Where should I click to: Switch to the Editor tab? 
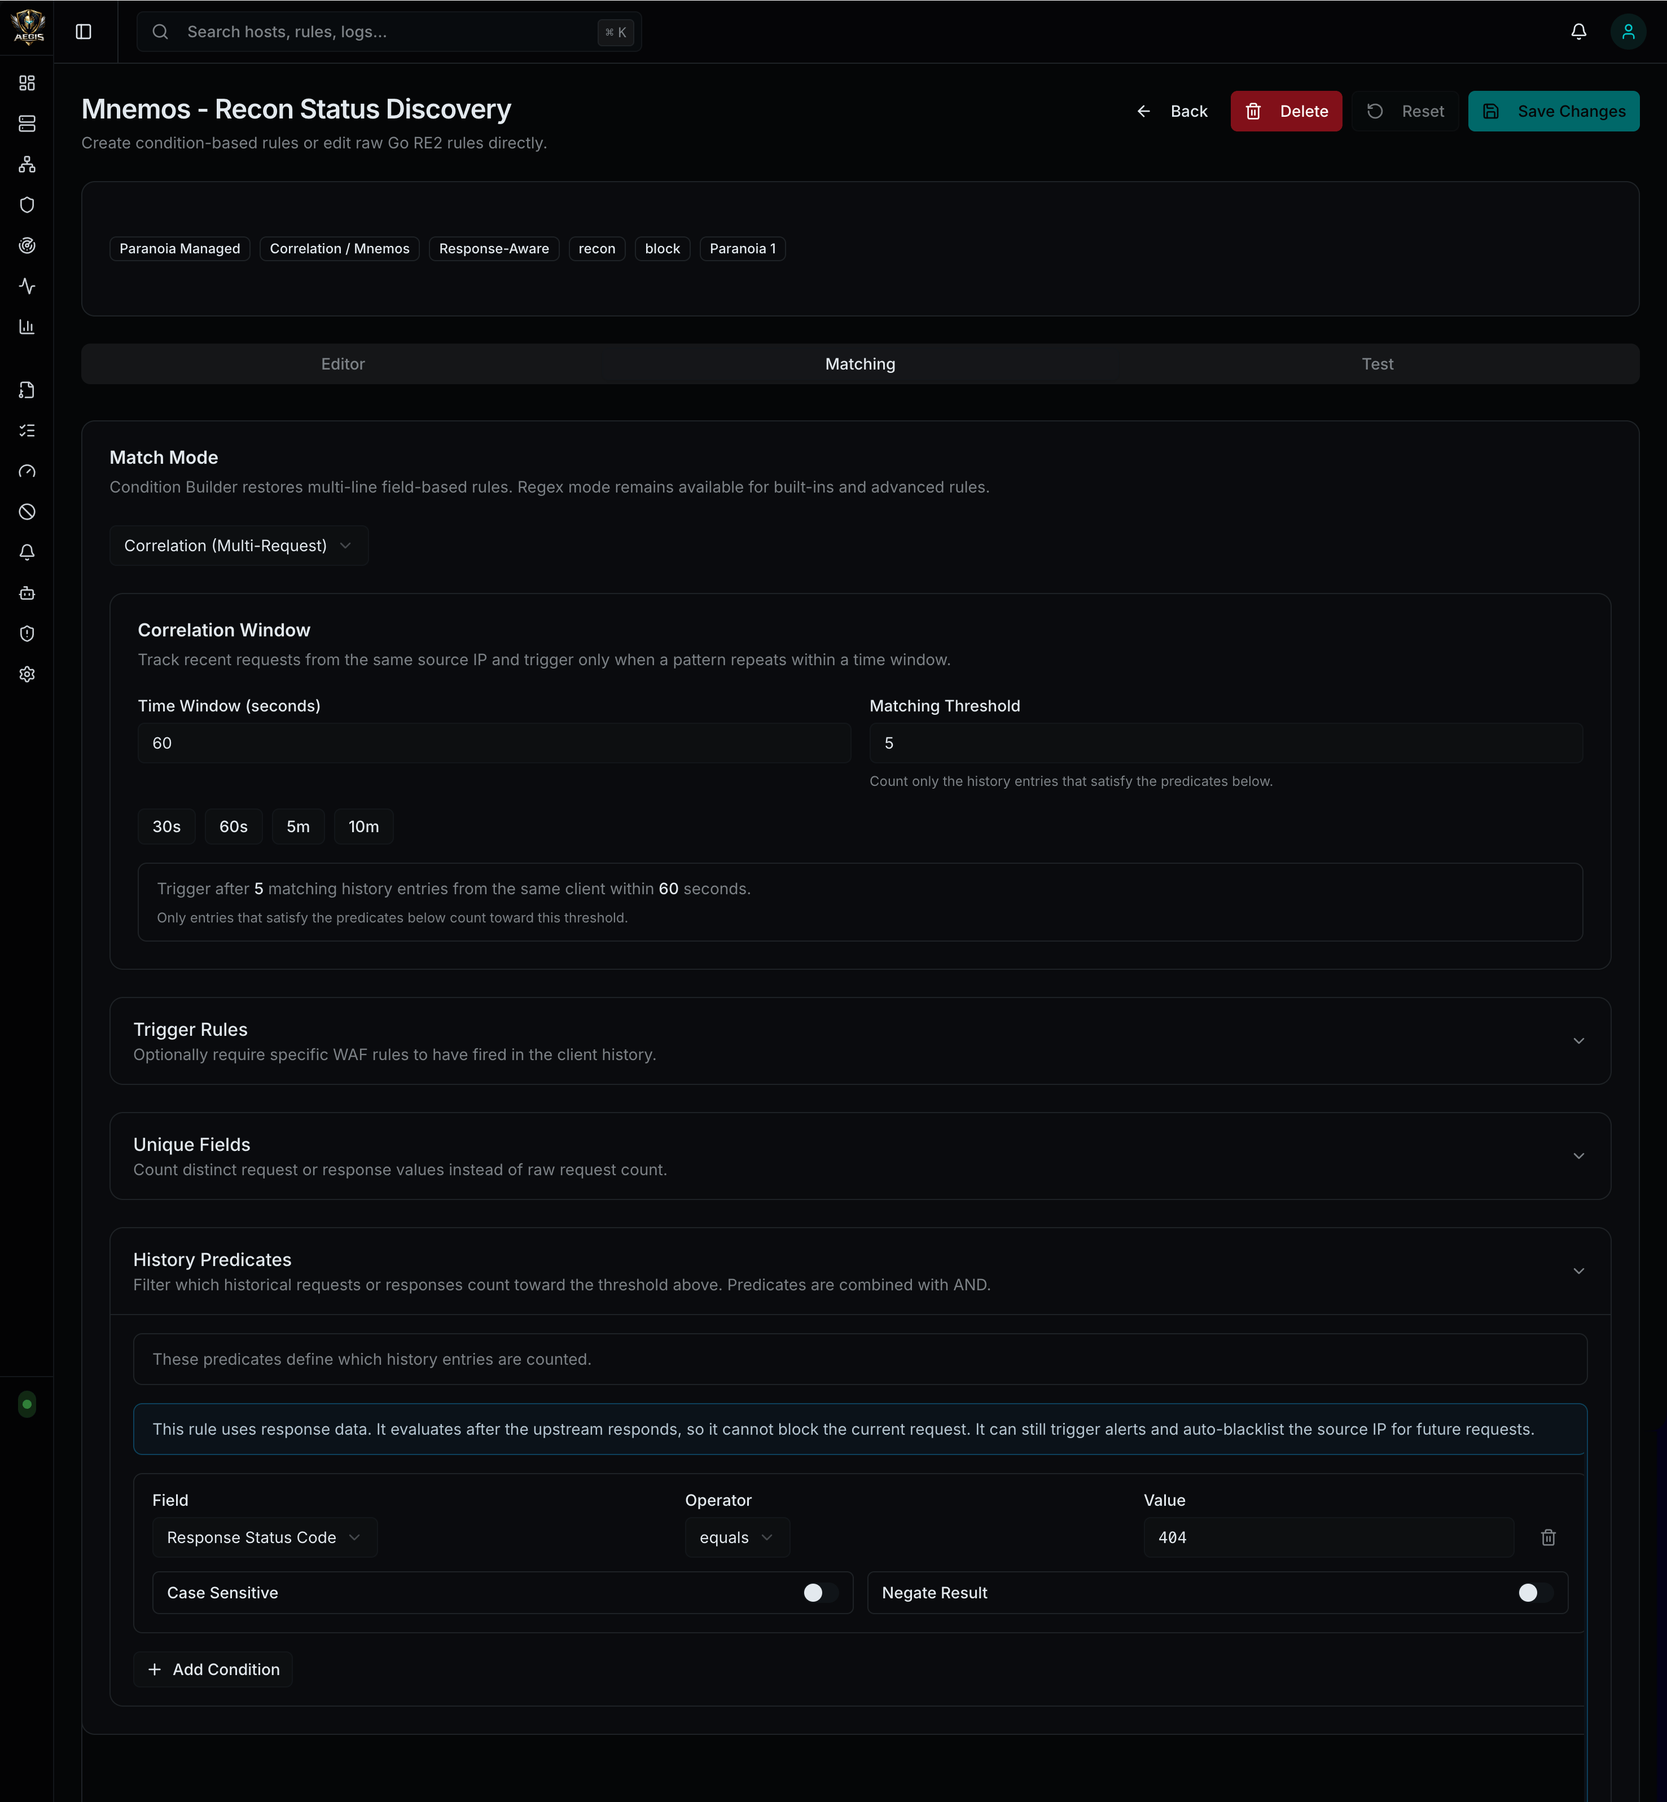[343, 363]
